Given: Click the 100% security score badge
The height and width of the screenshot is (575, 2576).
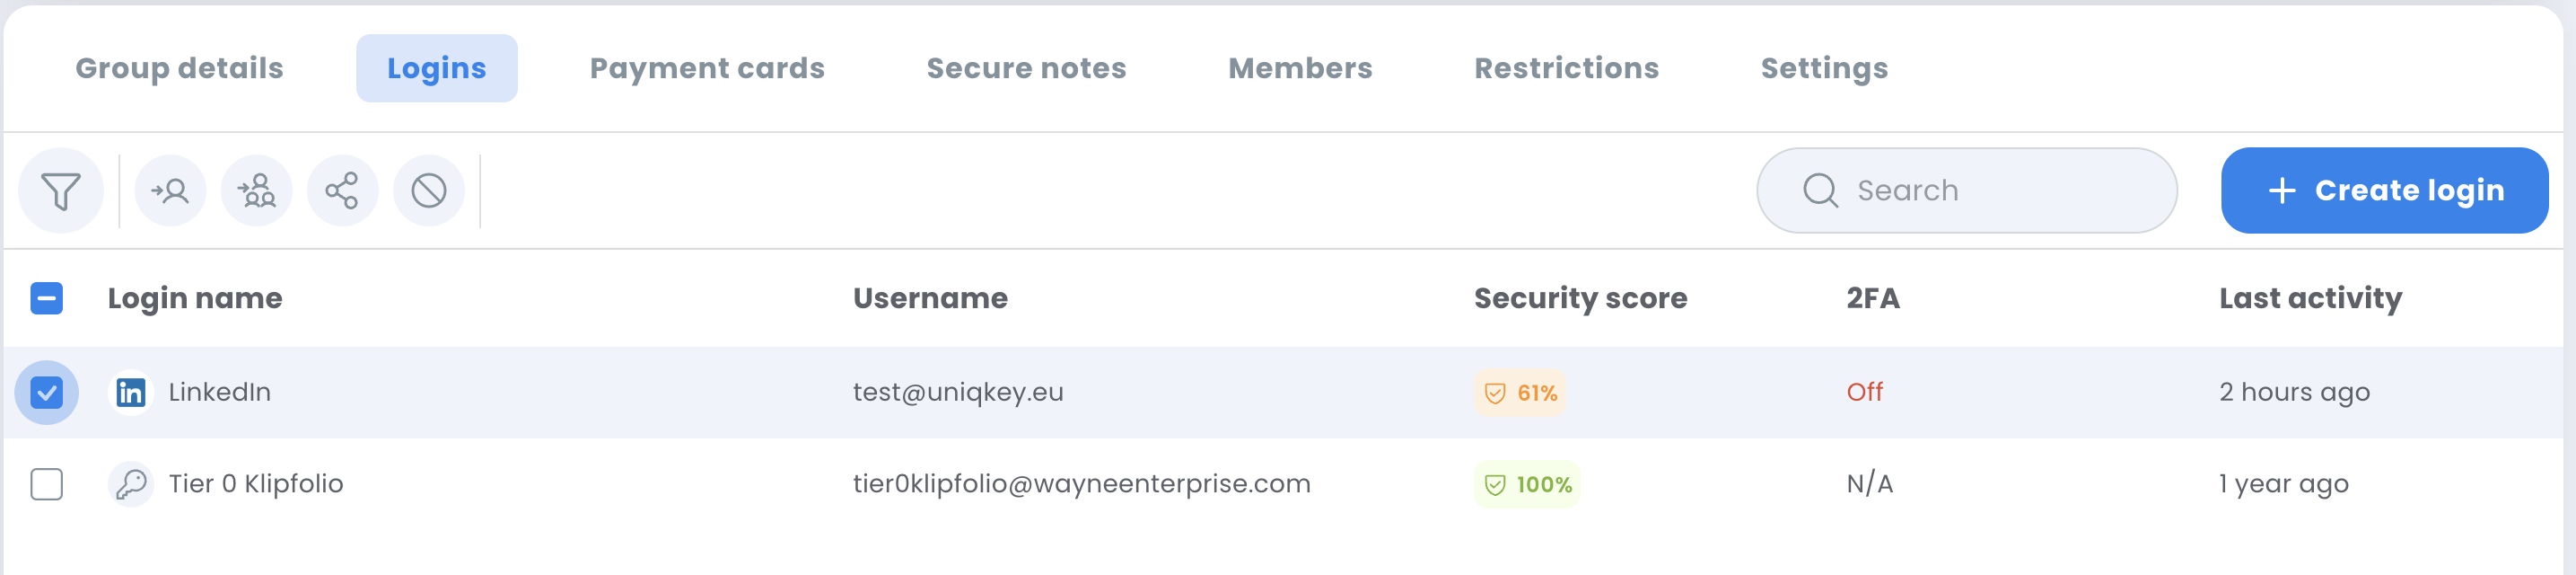Looking at the screenshot, I should pos(1526,484).
